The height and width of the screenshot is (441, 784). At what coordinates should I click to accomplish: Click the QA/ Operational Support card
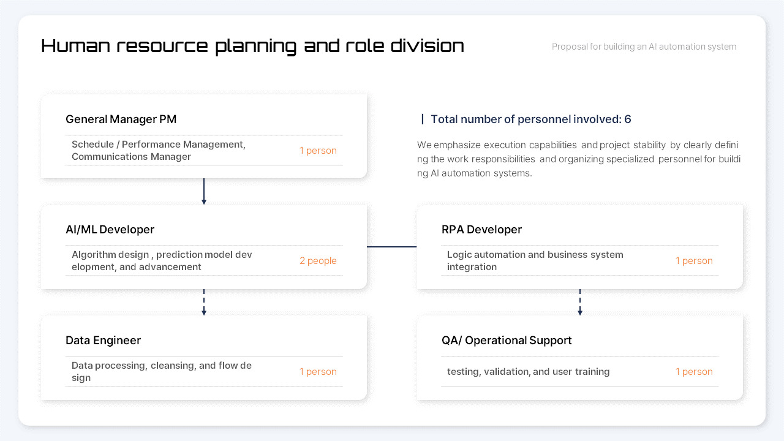(579, 357)
